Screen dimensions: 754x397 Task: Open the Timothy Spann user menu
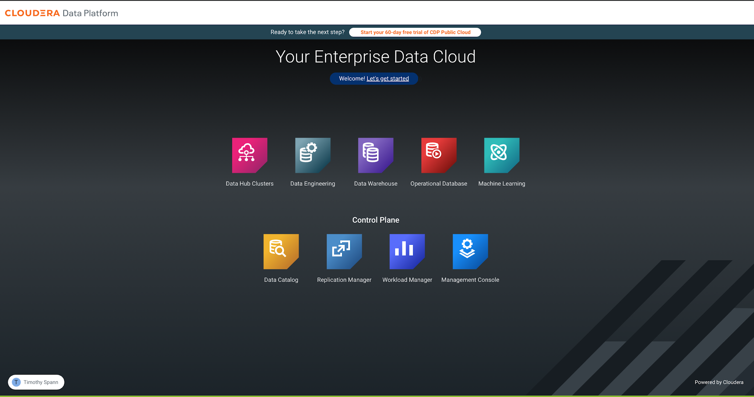tap(40, 382)
